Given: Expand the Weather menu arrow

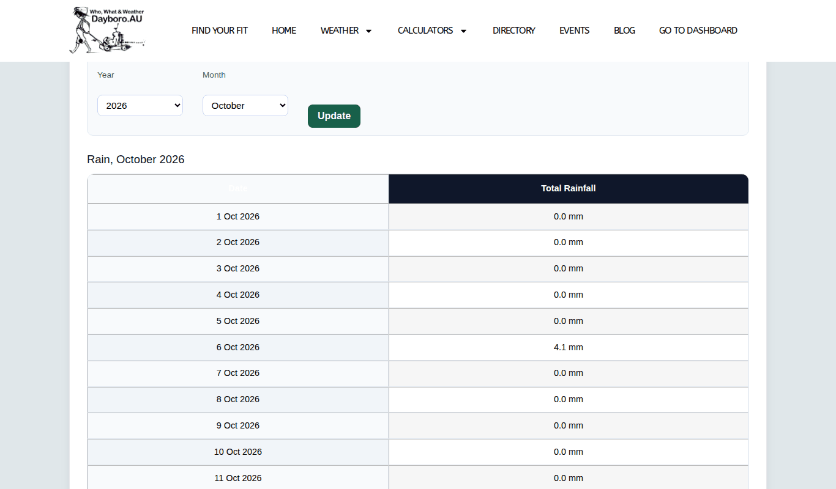Looking at the screenshot, I should (368, 31).
